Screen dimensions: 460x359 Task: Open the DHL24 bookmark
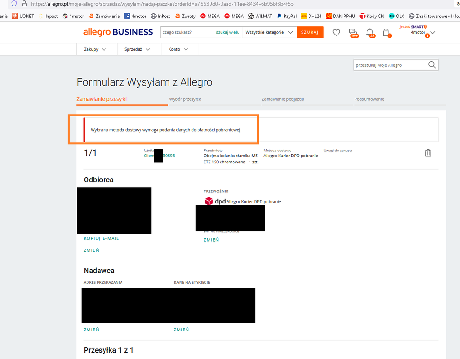coord(311,16)
